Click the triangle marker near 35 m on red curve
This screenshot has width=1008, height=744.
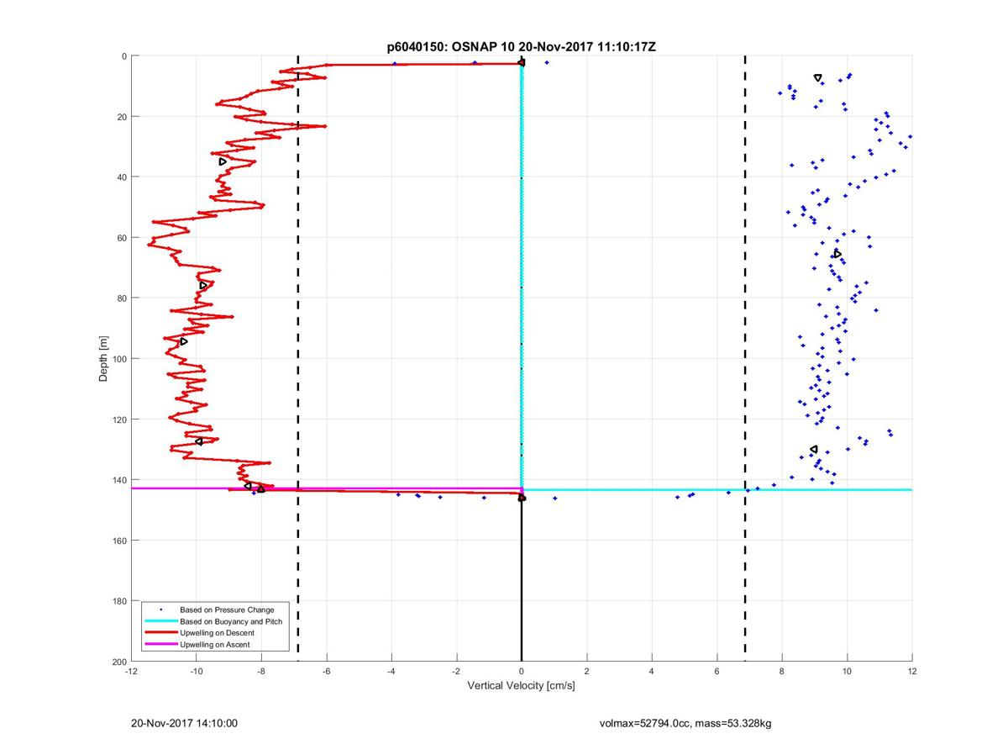click(223, 161)
